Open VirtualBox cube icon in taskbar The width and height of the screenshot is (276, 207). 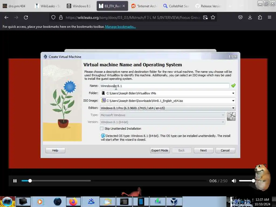174,202
